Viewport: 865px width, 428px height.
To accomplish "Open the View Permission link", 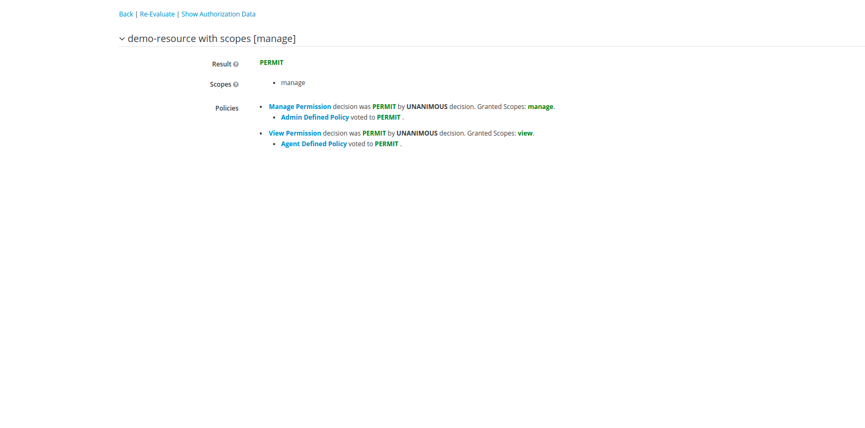I will (x=295, y=133).
